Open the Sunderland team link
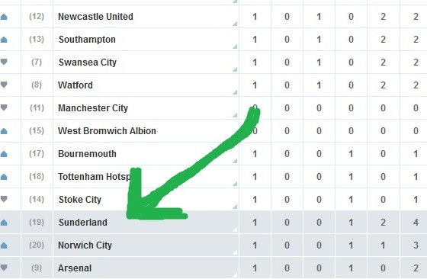Screen dimensions: 427x279 83,223
